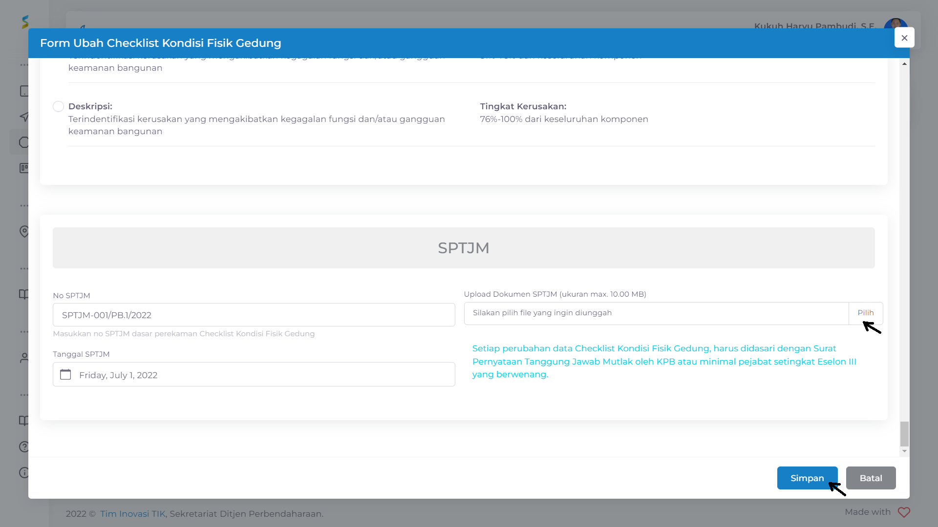
Task: Click the '76%-100% dari keseluruhan komponen' text
Action: click(x=564, y=119)
